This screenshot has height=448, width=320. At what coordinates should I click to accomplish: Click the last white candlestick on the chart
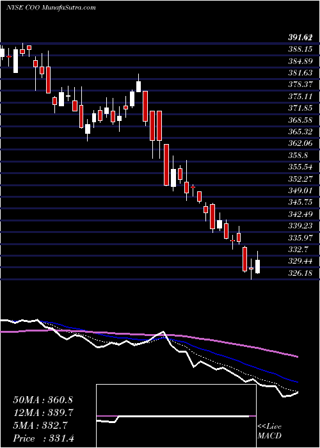coord(258,267)
